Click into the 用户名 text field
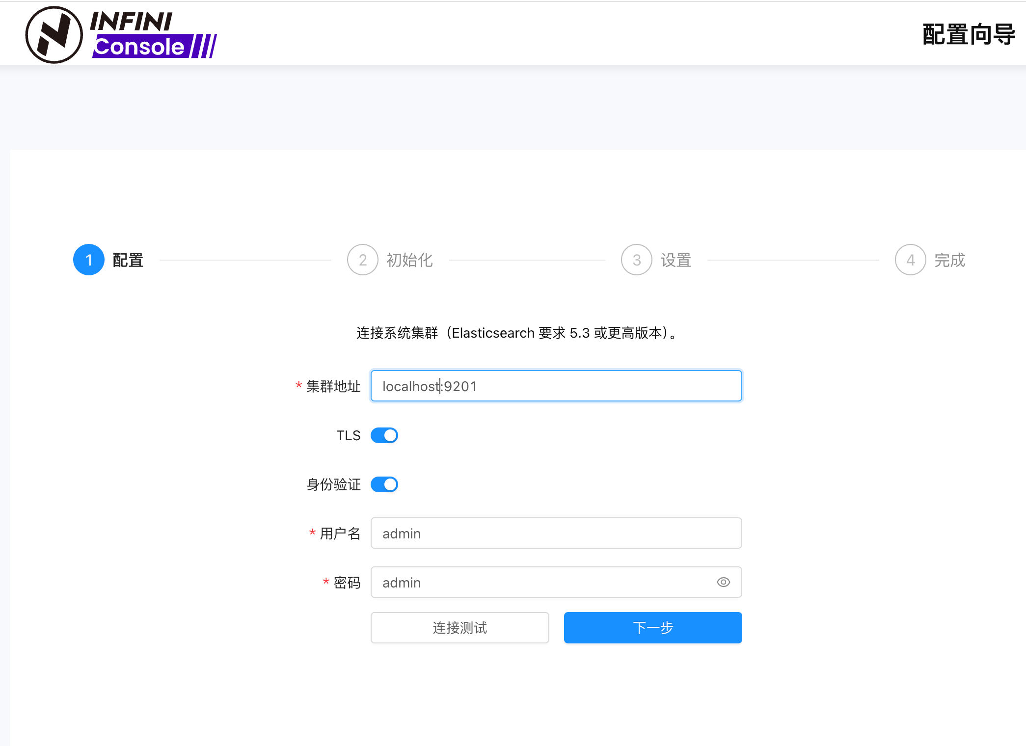Viewport: 1026px width, 746px height. tap(556, 533)
